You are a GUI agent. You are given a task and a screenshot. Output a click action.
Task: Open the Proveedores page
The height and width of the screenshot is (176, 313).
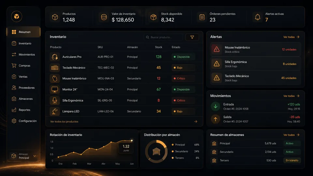23,88
